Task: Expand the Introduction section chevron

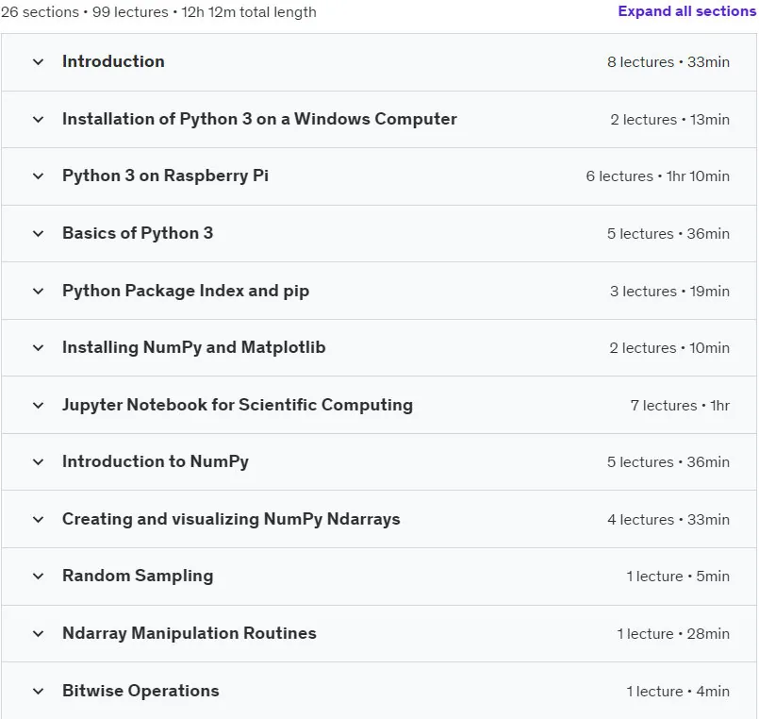Action: tap(39, 62)
